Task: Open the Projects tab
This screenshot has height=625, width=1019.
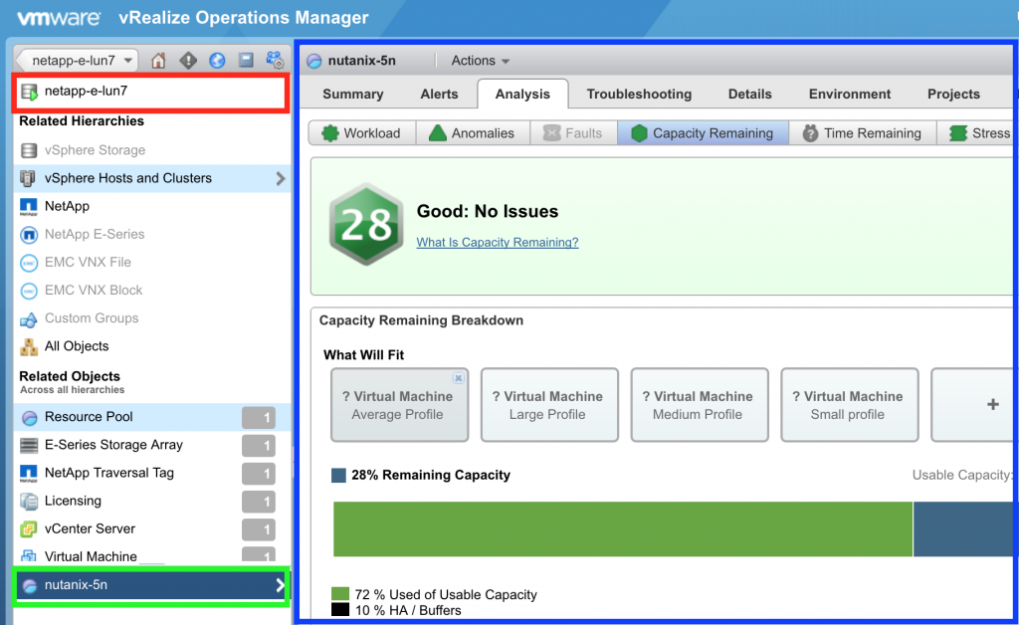Action: click(953, 95)
